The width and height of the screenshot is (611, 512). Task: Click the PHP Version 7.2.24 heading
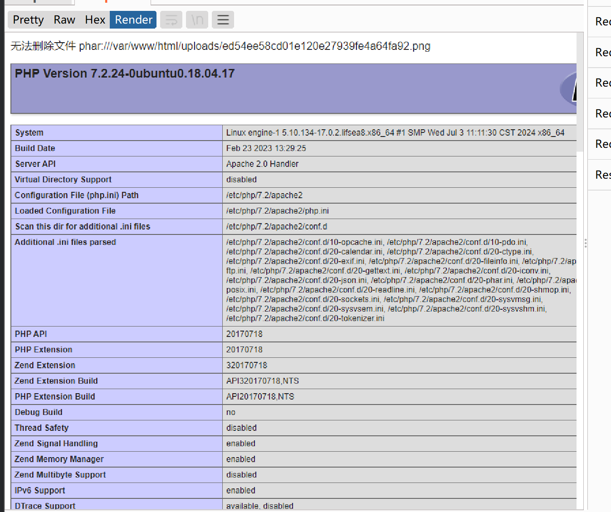(125, 73)
